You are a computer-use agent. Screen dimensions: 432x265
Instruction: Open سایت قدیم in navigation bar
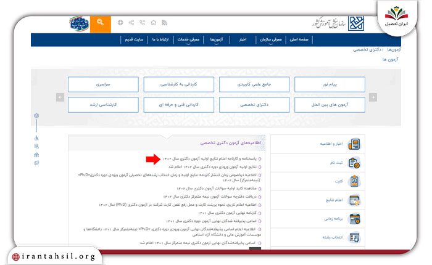coord(134,39)
